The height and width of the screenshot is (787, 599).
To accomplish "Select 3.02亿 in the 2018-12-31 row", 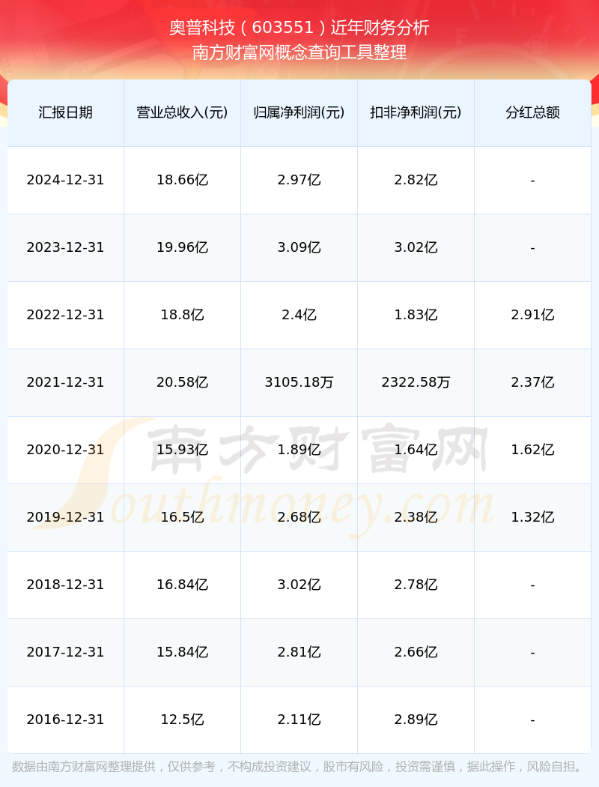I will coord(299,584).
